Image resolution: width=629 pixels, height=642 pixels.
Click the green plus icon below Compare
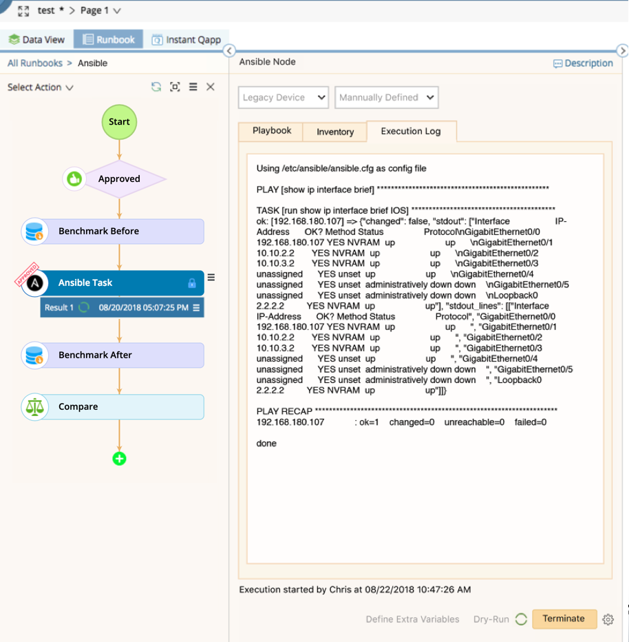[x=119, y=457]
